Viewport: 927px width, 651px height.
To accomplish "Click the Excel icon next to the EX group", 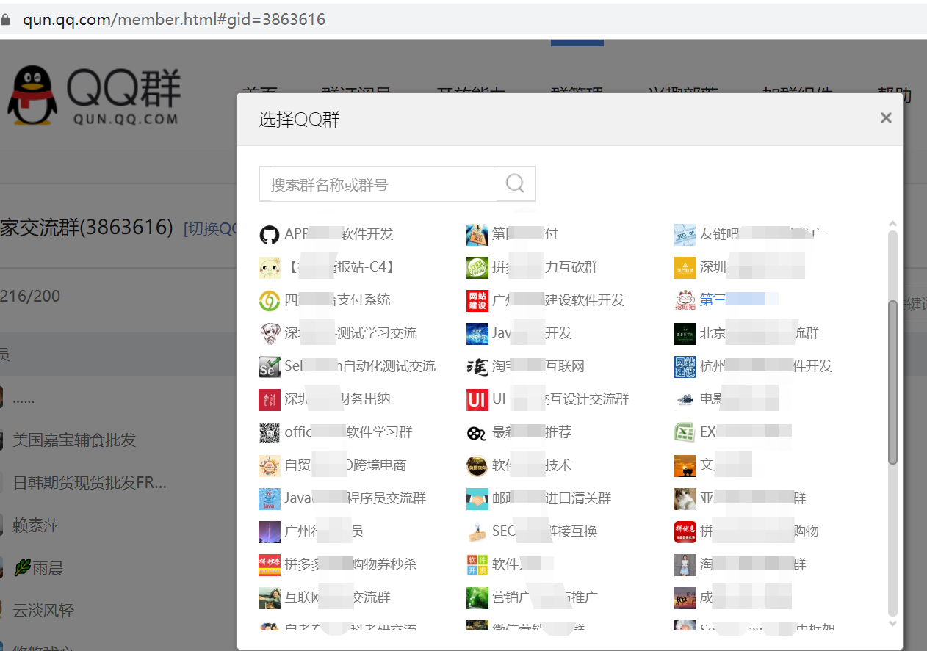I will click(x=685, y=432).
